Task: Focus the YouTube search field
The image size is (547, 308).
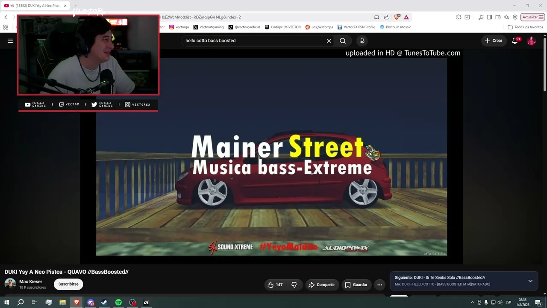Action: click(254, 41)
